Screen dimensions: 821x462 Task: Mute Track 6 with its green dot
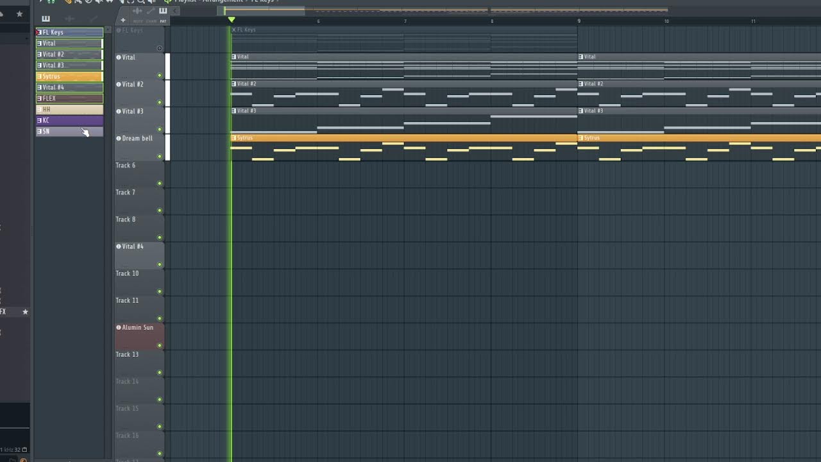pyautogui.click(x=160, y=184)
